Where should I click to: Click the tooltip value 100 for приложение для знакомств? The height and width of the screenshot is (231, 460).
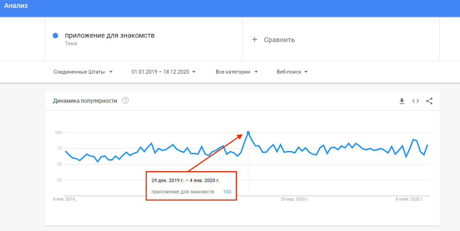pyautogui.click(x=227, y=192)
